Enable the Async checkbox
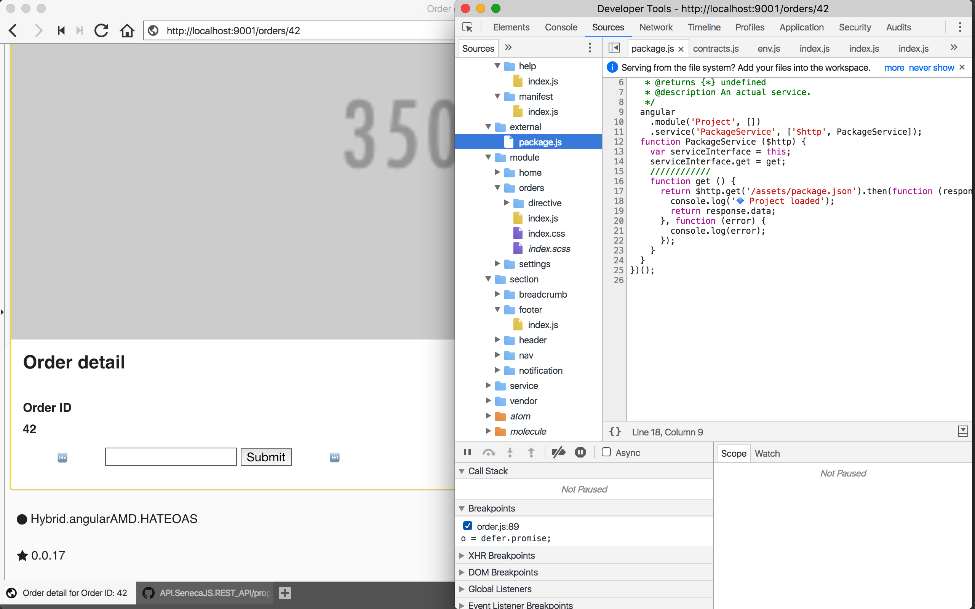 coord(606,452)
